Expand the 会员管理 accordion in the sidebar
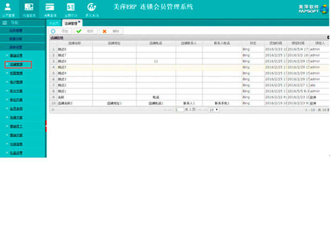Image resolution: width=331 pixels, height=229 pixels. tap(16, 31)
